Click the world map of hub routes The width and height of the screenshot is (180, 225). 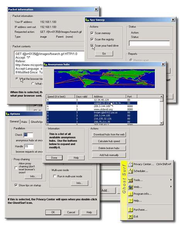pyautogui.click(x=104, y=79)
